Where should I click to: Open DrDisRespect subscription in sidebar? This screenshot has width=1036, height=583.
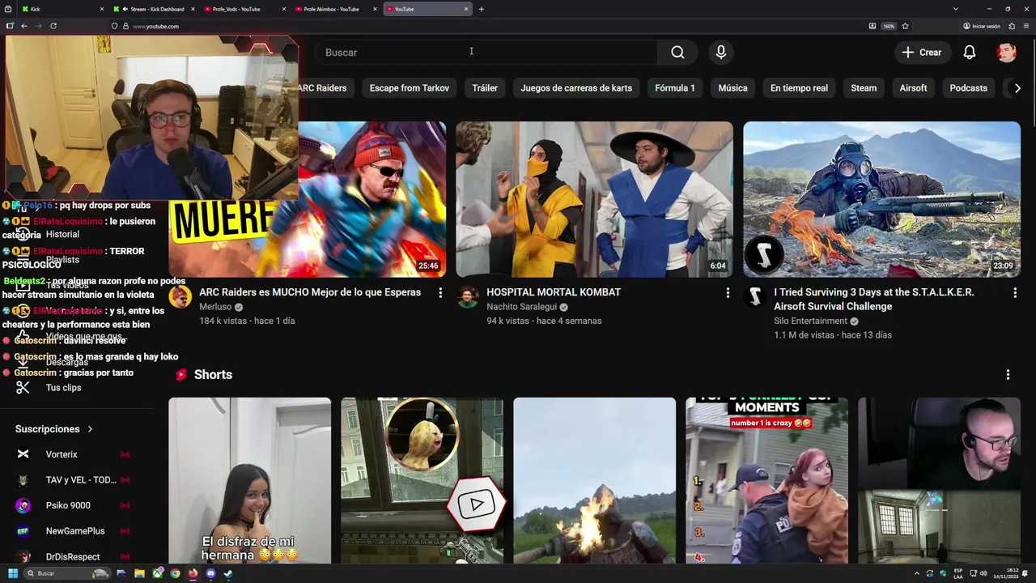(77, 557)
